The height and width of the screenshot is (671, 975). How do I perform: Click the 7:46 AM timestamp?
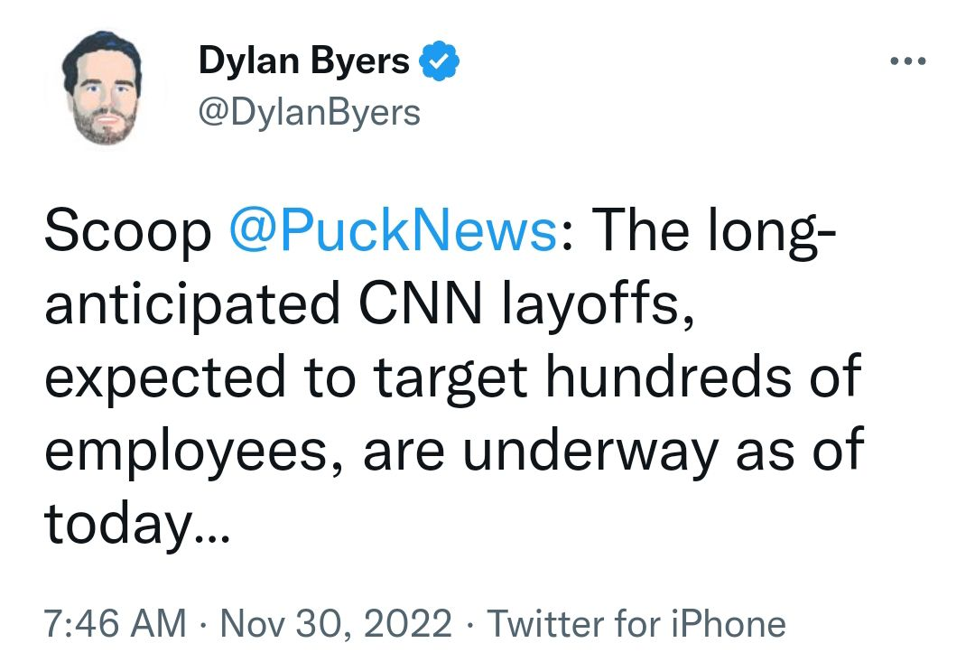click(115, 623)
